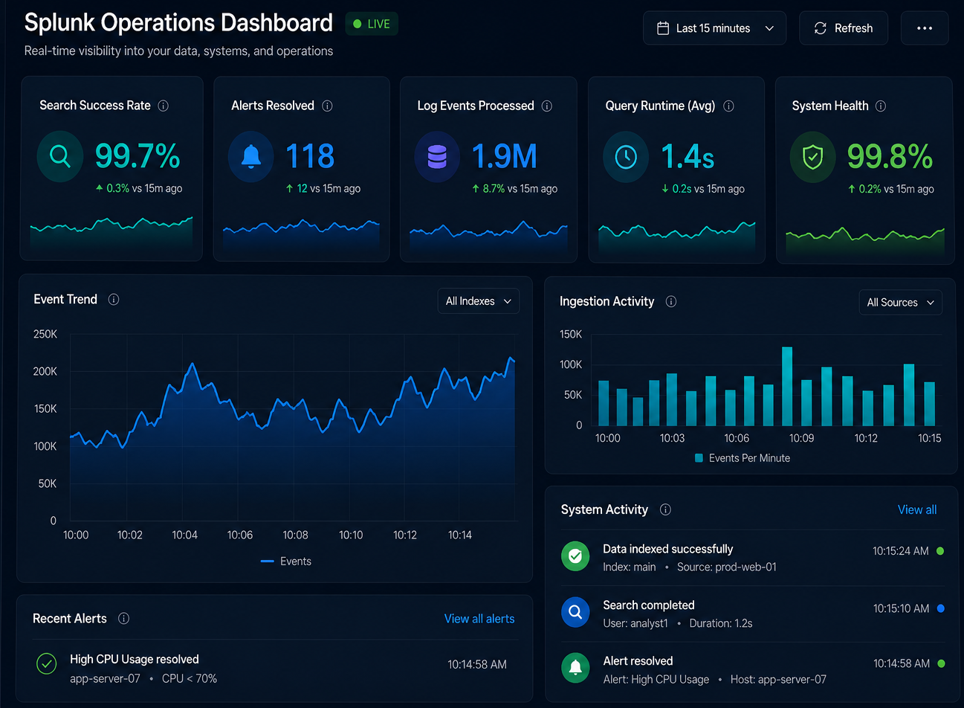
Task: Click the 99.7% search success value
Action: click(x=138, y=156)
